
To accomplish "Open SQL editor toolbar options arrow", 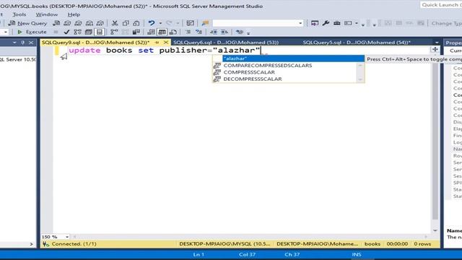I will click(248, 32).
